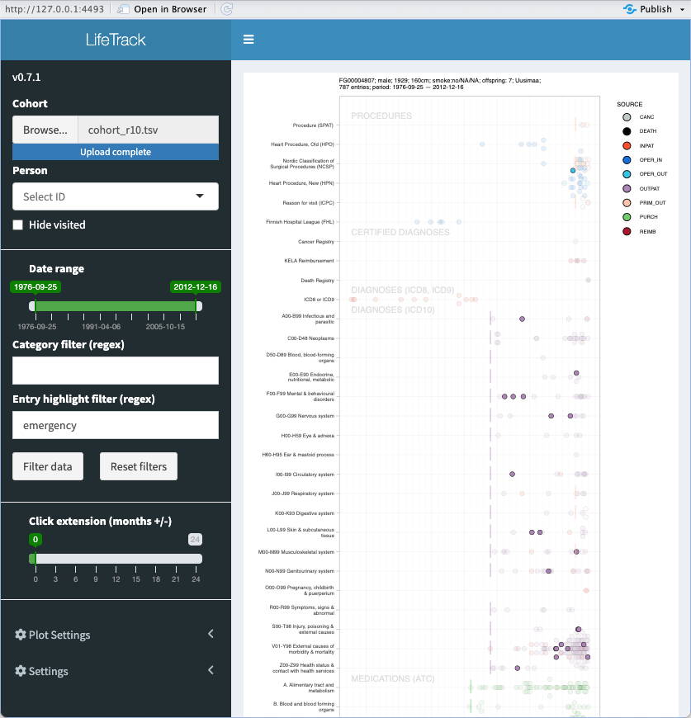Screen dimensions: 691x718
Task: Click the Publish icon in top bar
Action: pyautogui.click(x=630, y=9)
